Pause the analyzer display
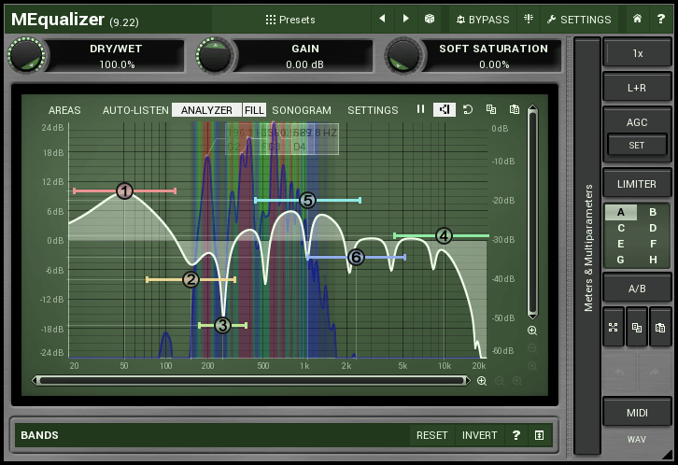The image size is (678, 465). [x=420, y=109]
